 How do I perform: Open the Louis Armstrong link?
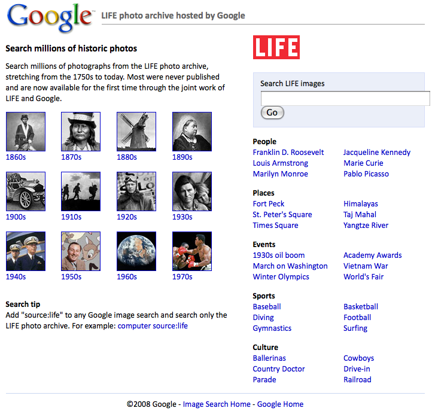click(281, 163)
